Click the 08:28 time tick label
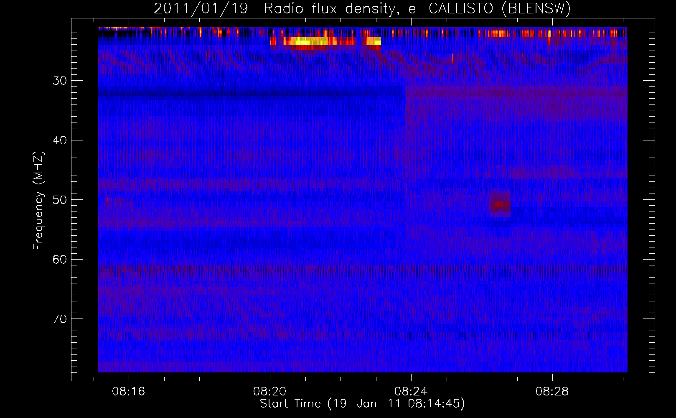This screenshot has height=418, width=676. (552, 392)
